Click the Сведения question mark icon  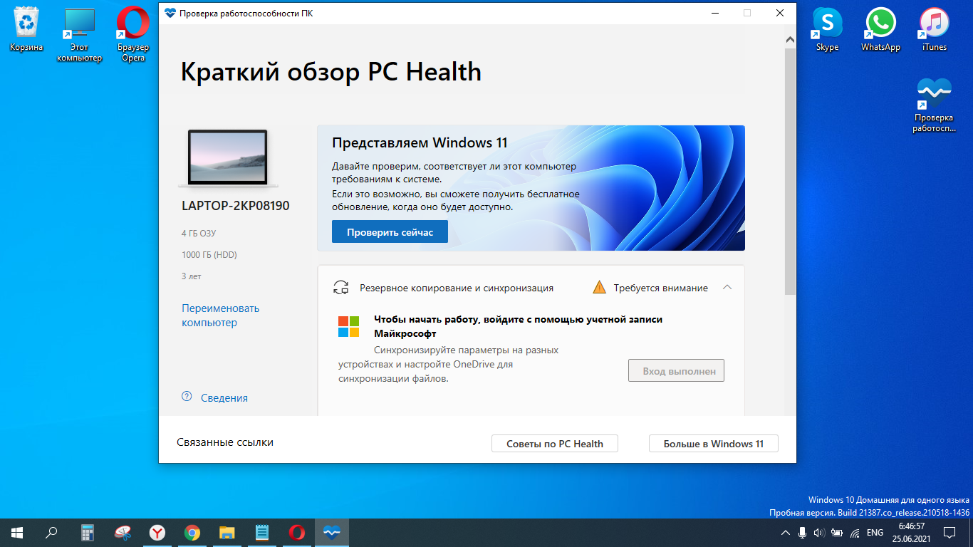pos(187,397)
